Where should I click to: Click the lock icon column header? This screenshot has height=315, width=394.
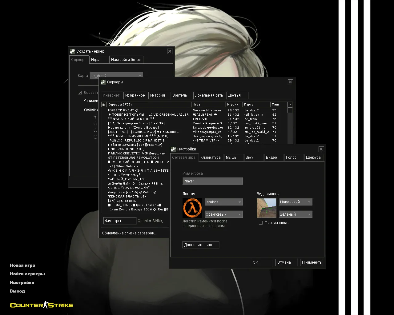click(103, 105)
